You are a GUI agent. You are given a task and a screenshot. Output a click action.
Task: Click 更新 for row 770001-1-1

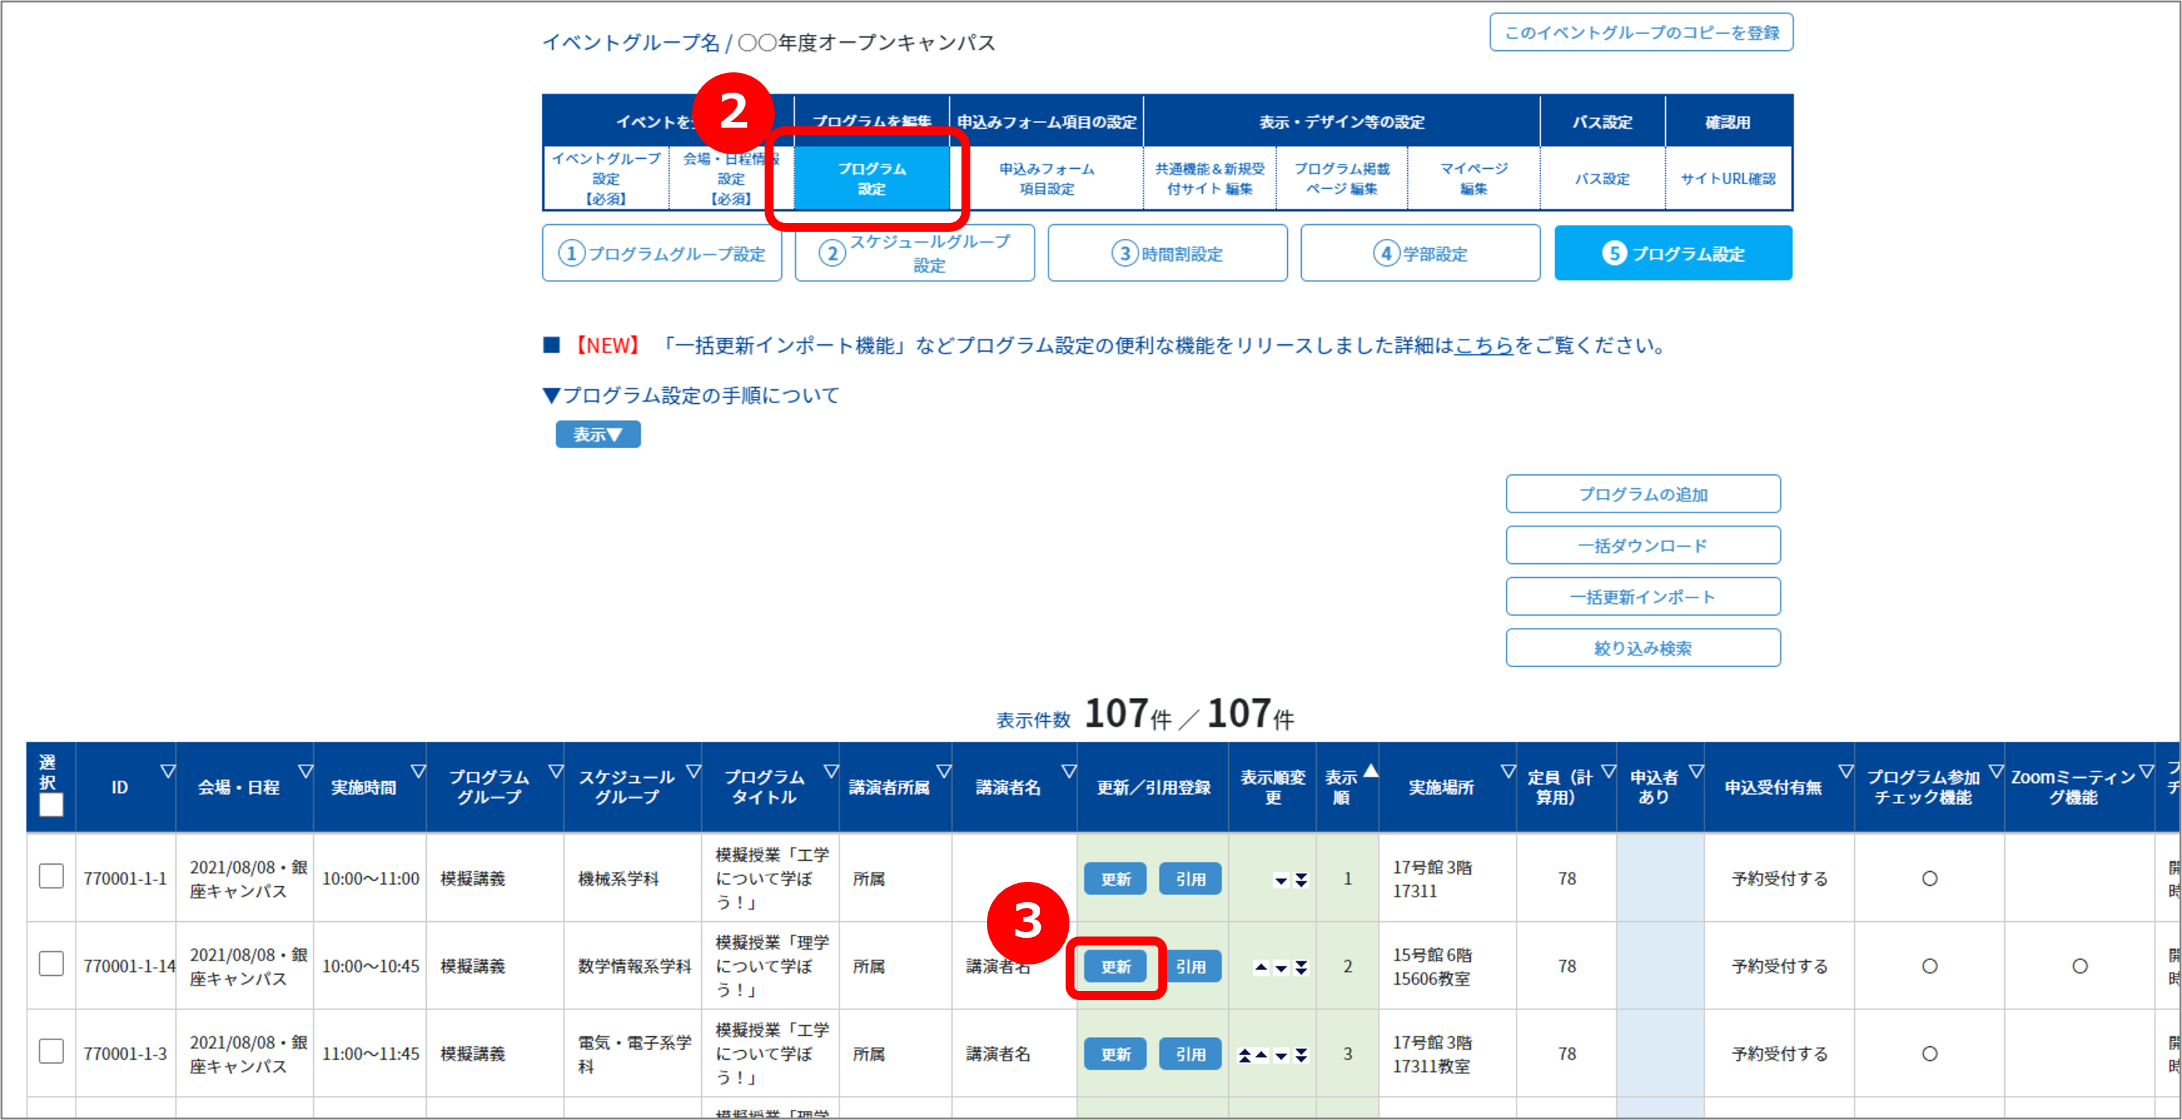pos(1116,879)
